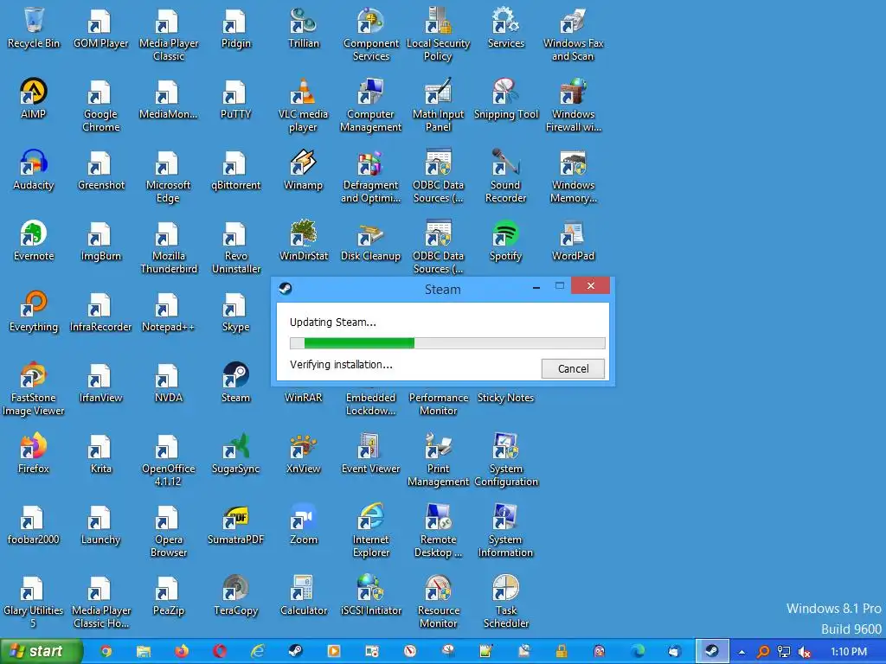
Task: Select the Firefox desktop shortcut
Action: tap(34, 453)
